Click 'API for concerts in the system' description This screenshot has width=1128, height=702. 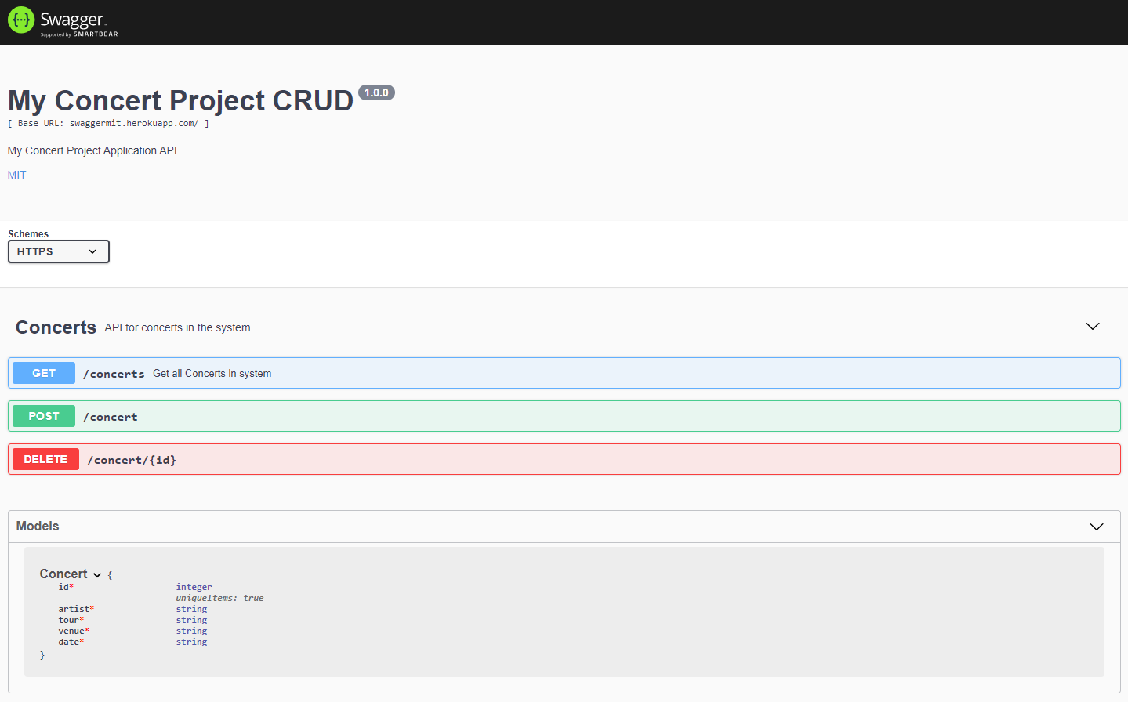pyautogui.click(x=177, y=327)
